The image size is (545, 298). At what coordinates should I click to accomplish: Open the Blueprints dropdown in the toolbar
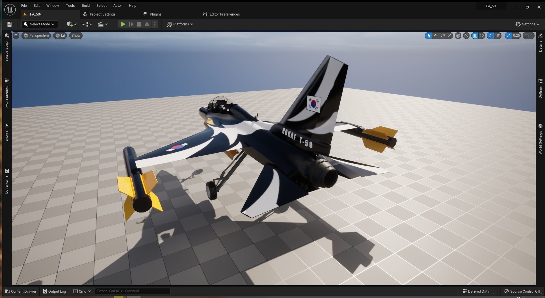(x=87, y=24)
